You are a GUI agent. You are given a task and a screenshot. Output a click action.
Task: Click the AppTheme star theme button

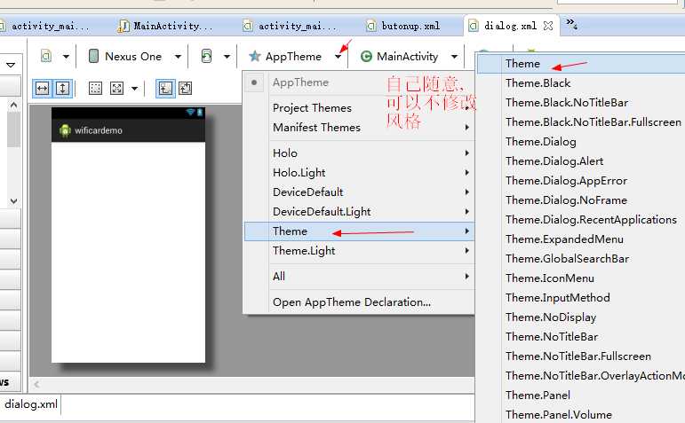click(285, 56)
